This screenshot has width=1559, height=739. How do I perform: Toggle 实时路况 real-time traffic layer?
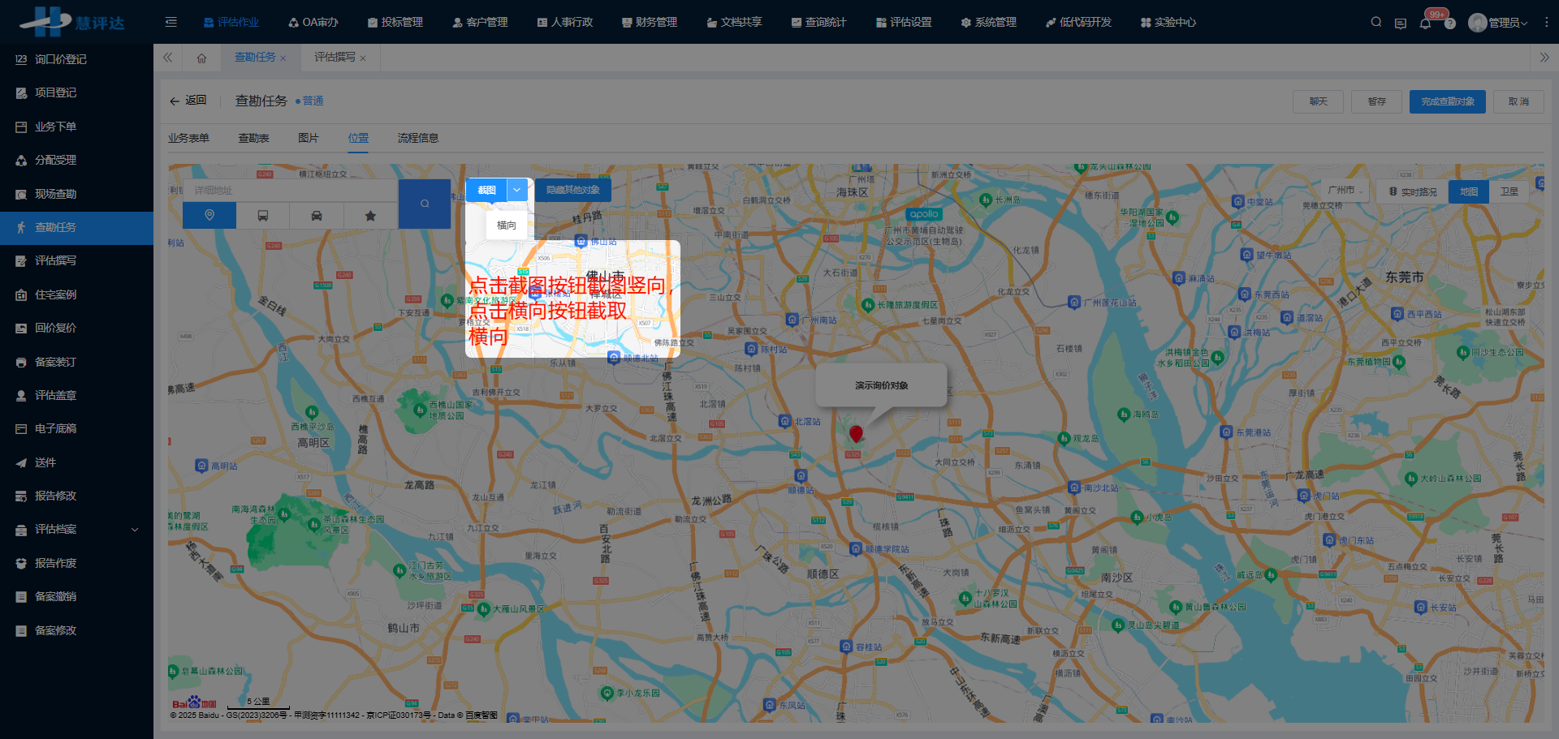pyautogui.click(x=1413, y=191)
